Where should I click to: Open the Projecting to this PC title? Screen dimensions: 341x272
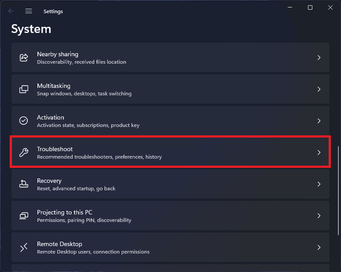[x=65, y=212]
